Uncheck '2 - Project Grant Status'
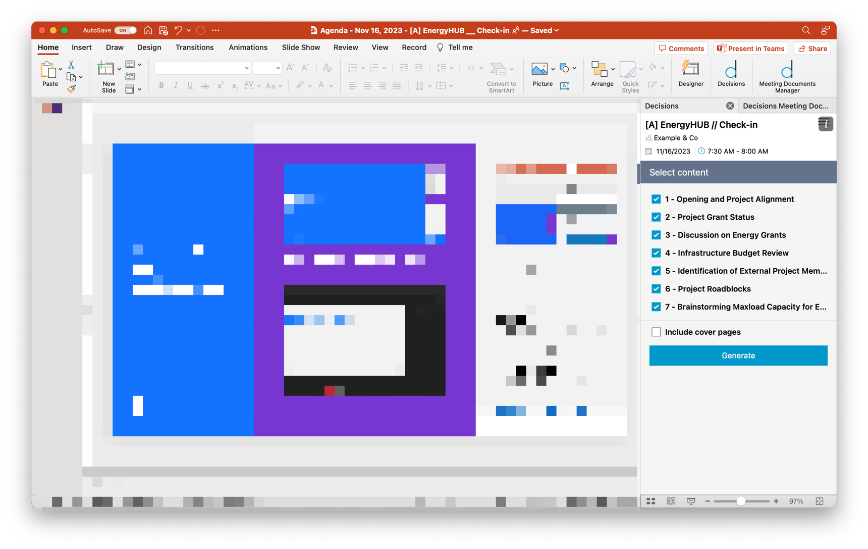The image size is (868, 549). 656,217
